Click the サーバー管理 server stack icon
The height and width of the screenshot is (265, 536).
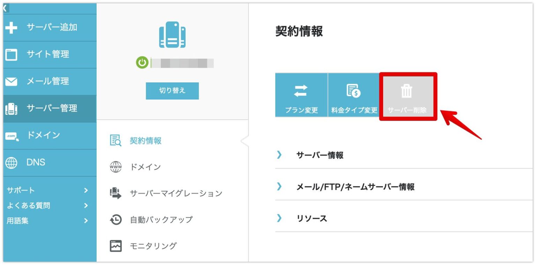click(11, 108)
